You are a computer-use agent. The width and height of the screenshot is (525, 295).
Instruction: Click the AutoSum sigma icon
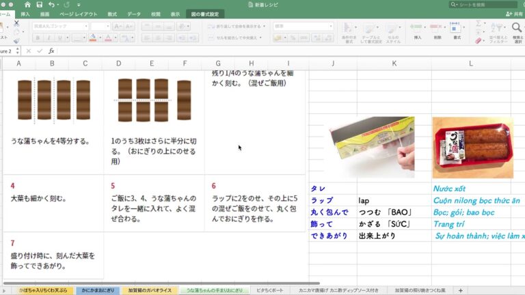click(x=478, y=23)
